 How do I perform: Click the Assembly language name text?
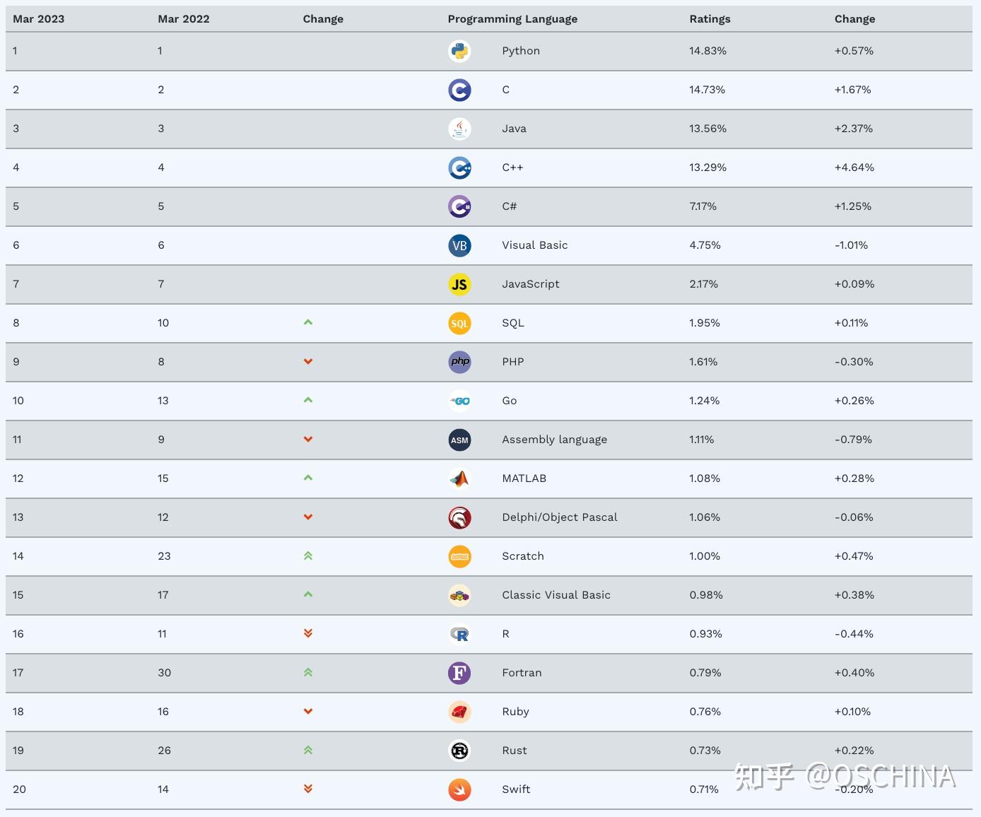click(554, 440)
